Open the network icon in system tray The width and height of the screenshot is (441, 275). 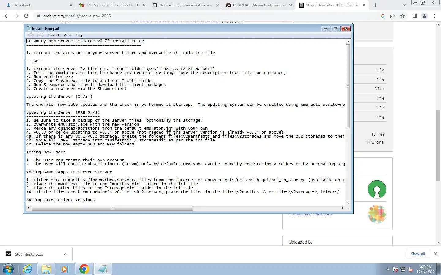(x=402, y=269)
